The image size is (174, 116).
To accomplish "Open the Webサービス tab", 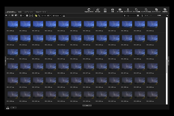I will click(x=41, y=12).
